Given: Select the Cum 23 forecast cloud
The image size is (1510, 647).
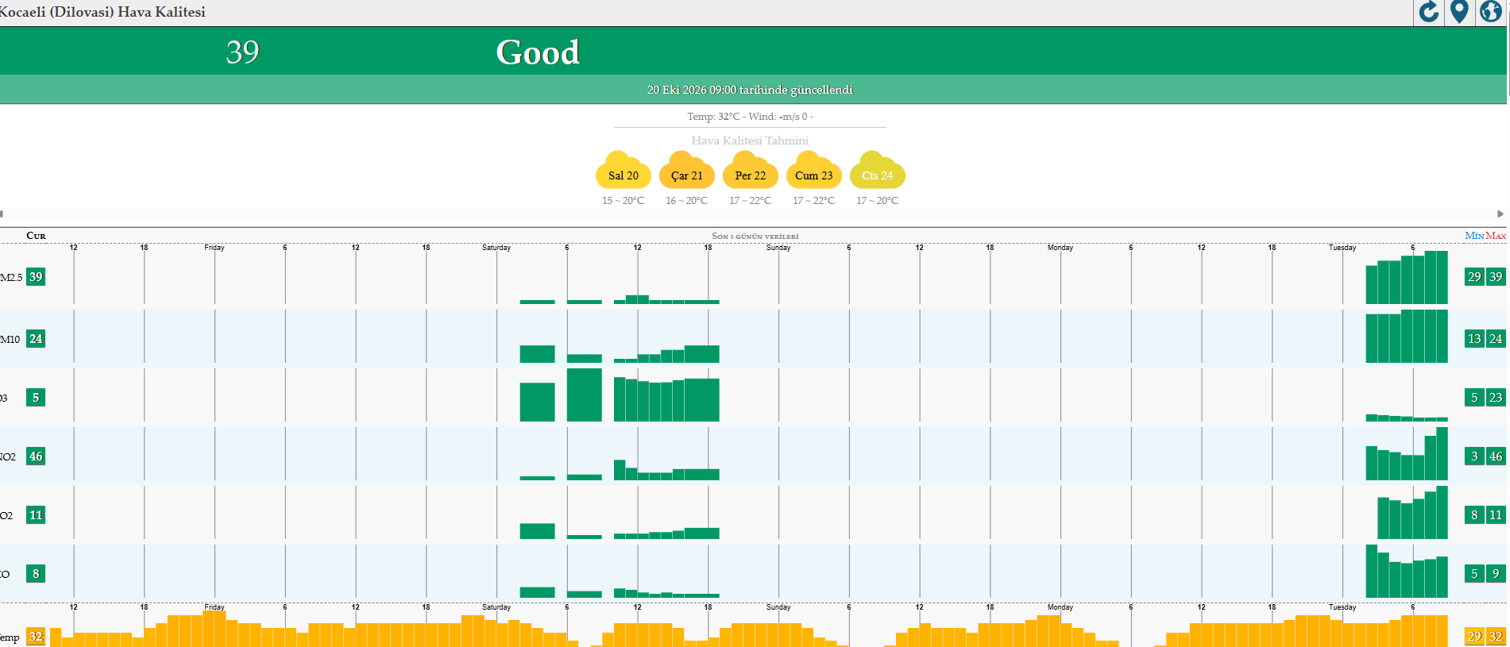Looking at the screenshot, I should click(x=814, y=171).
